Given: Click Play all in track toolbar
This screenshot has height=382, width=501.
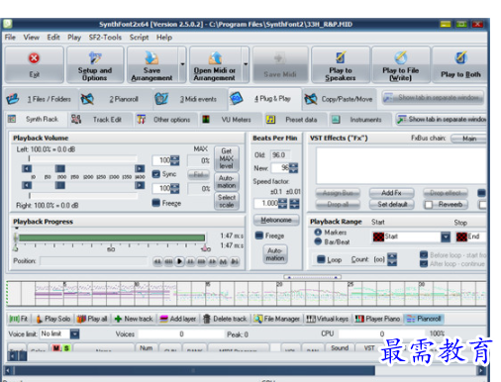Looking at the screenshot, I should tap(92, 319).
